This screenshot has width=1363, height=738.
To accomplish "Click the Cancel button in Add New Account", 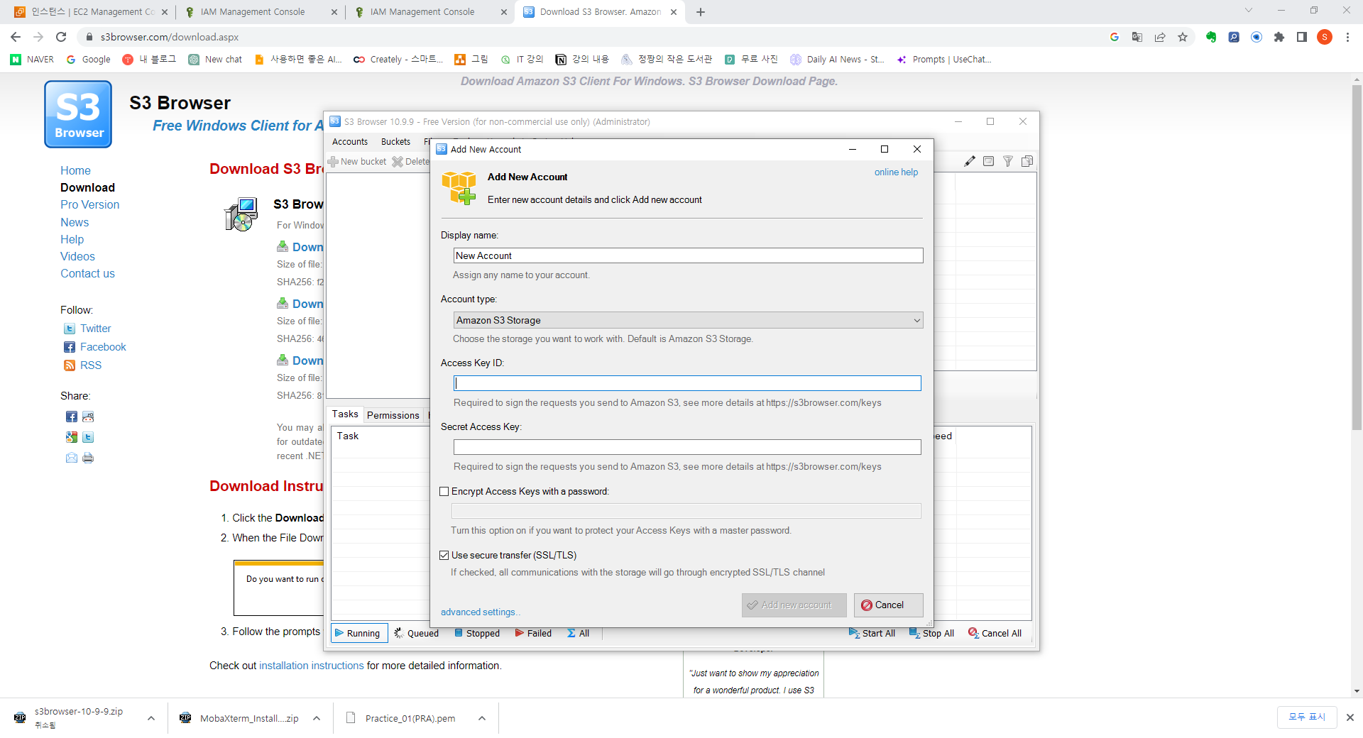I will click(x=888, y=605).
